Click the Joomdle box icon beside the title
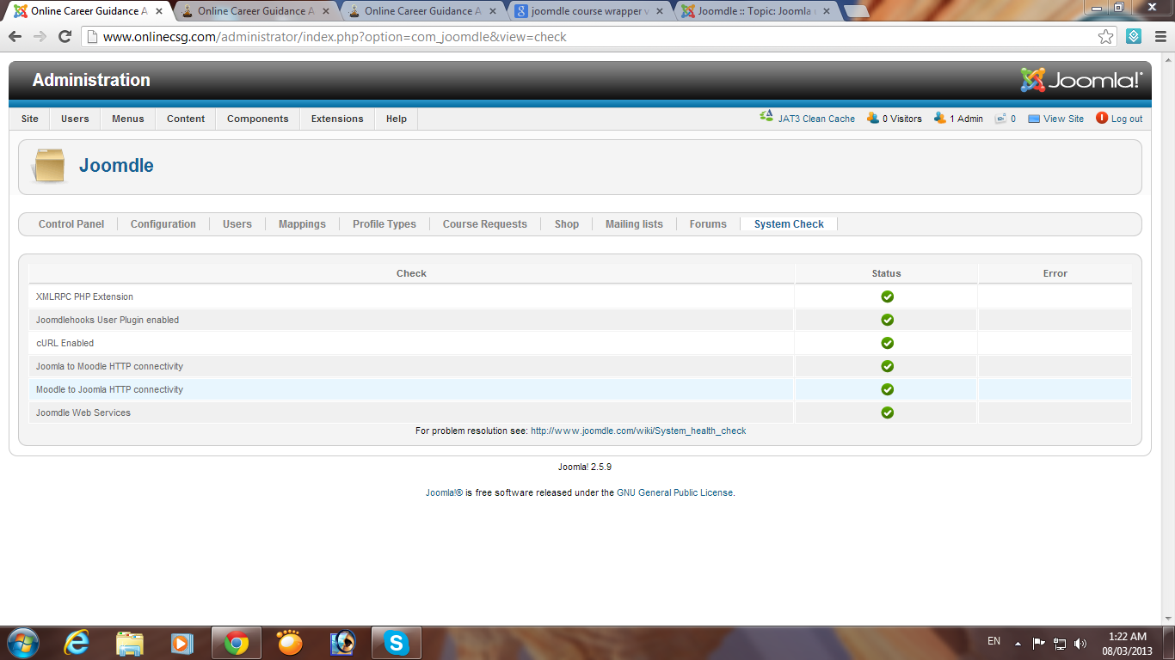This screenshot has width=1175, height=660. (x=49, y=166)
